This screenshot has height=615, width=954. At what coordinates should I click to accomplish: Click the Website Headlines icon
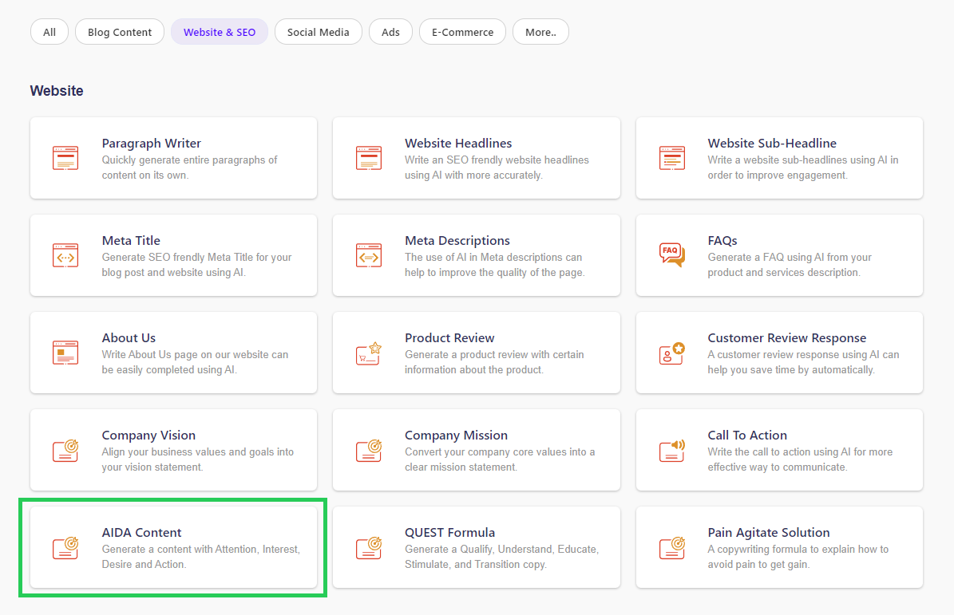368,158
